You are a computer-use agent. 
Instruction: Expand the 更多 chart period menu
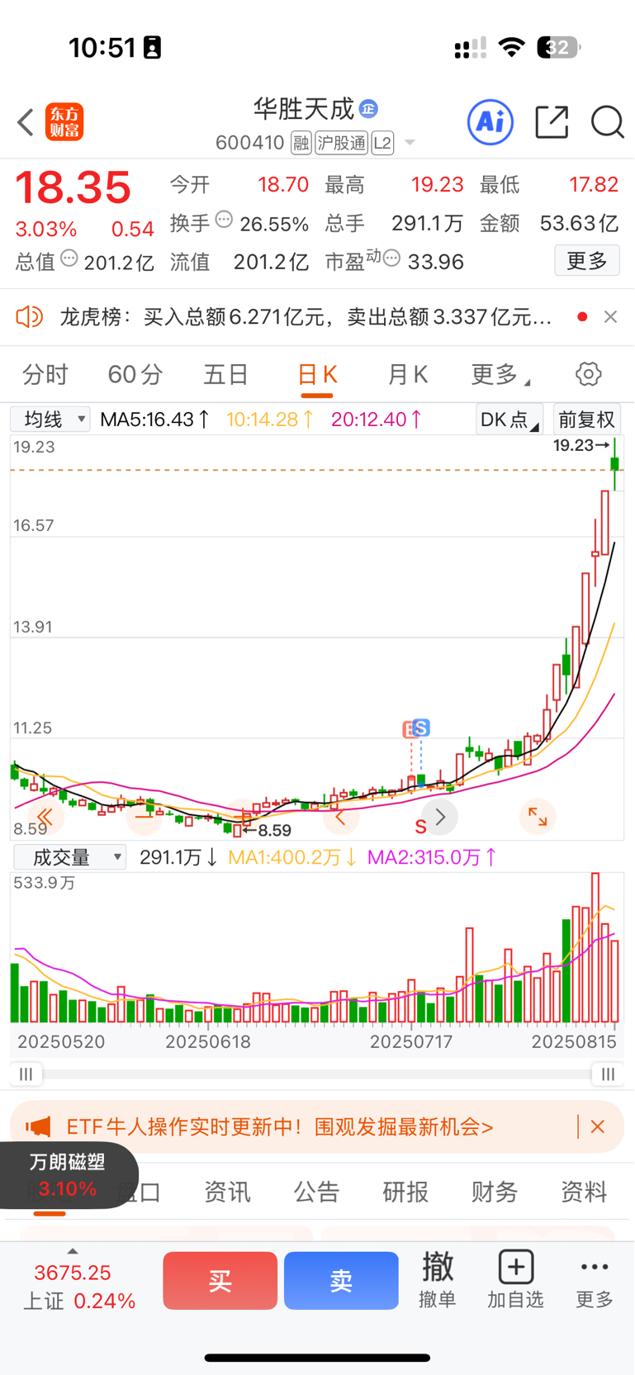[500, 374]
